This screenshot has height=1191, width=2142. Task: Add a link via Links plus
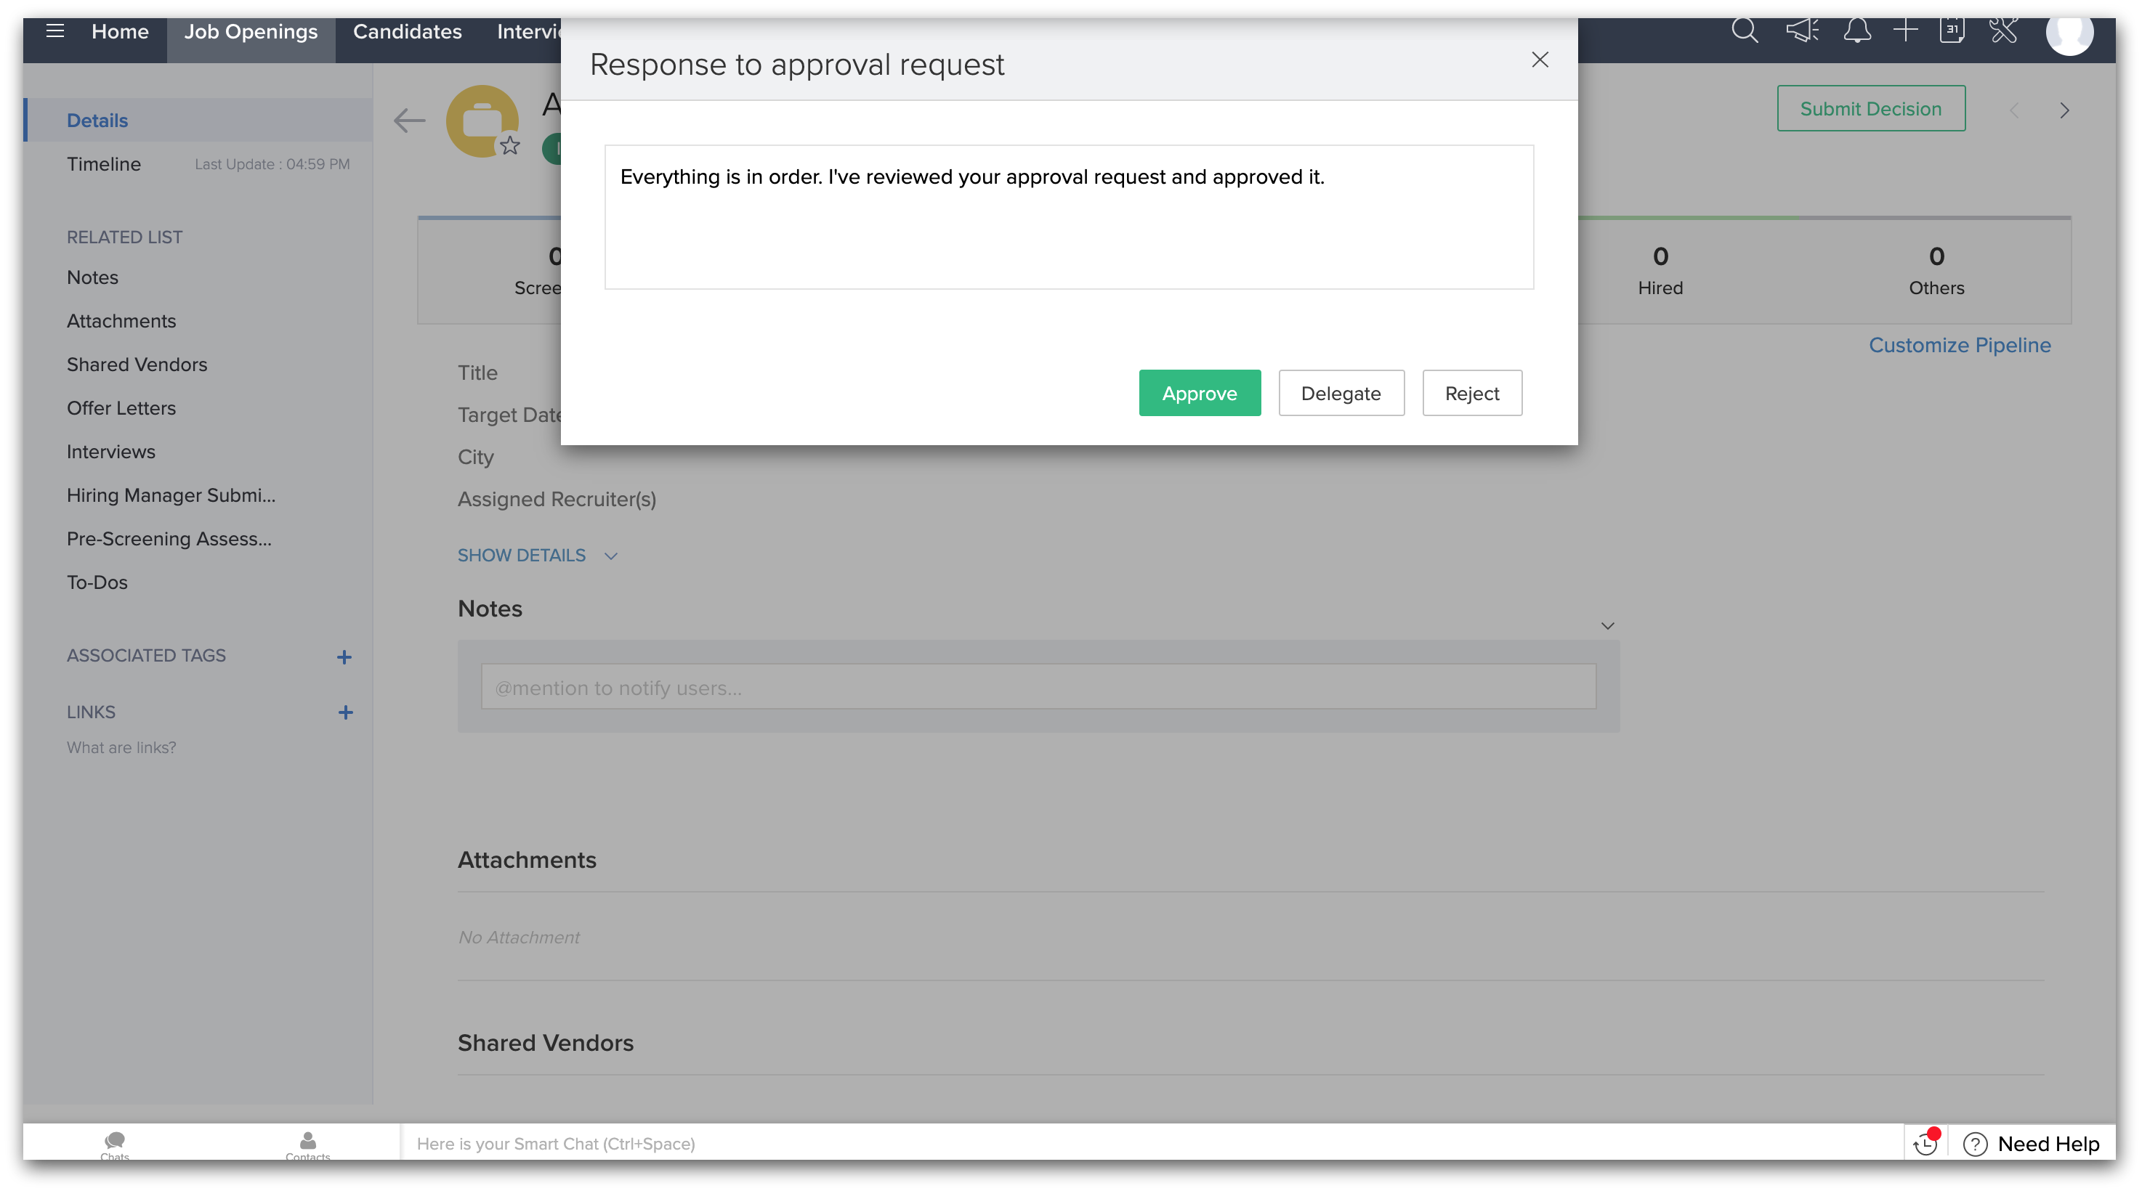(x=345, y=712)
